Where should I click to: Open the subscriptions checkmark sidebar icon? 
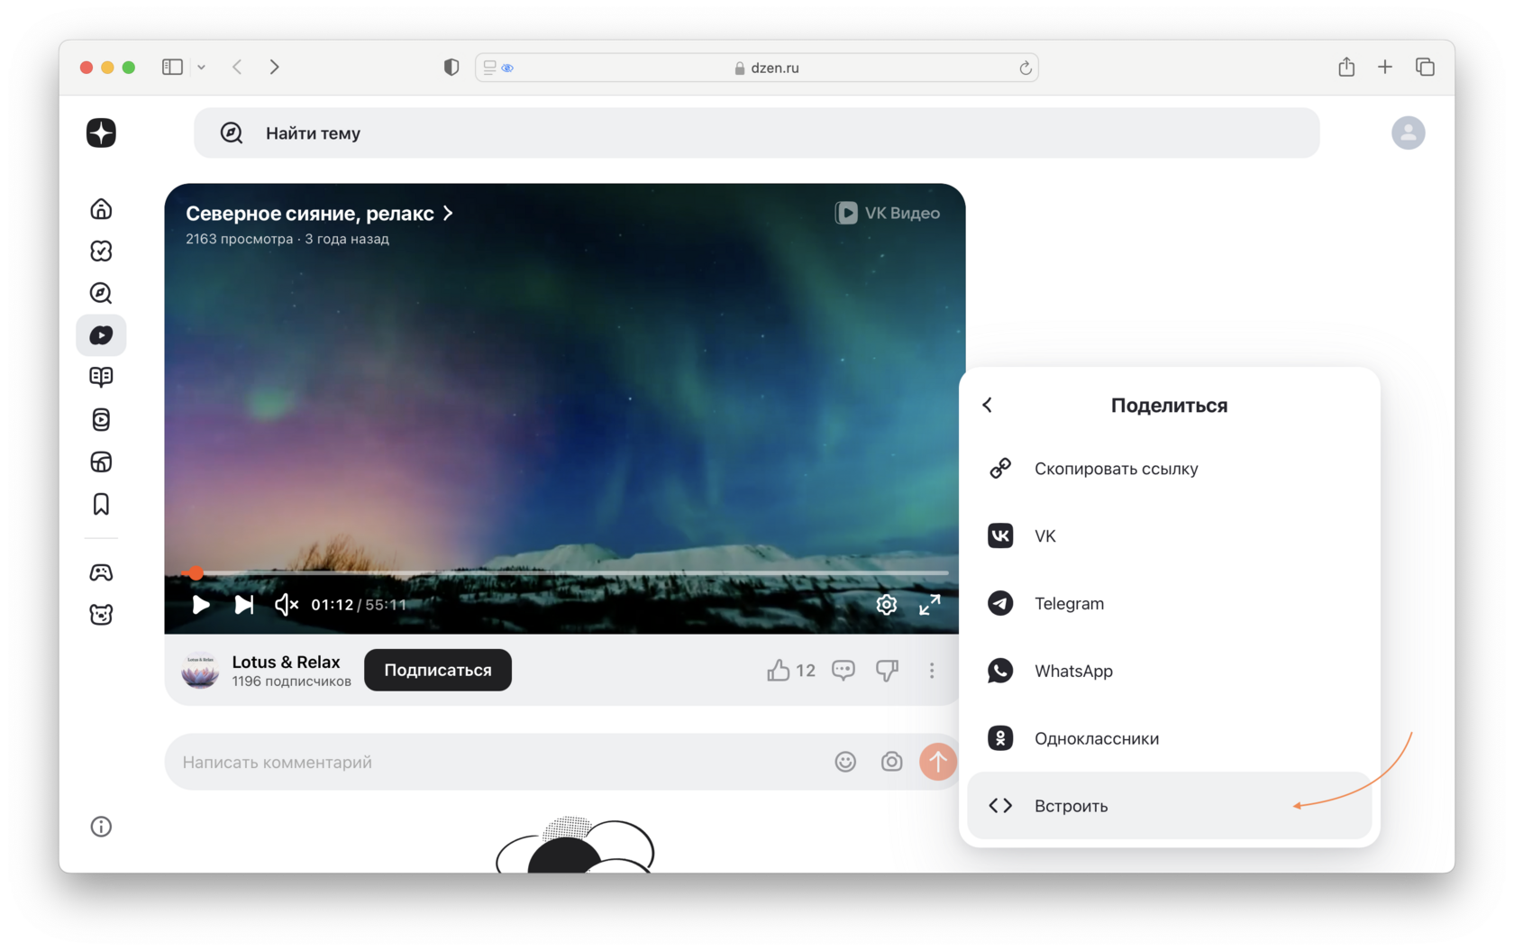click(x=101, y=251)
